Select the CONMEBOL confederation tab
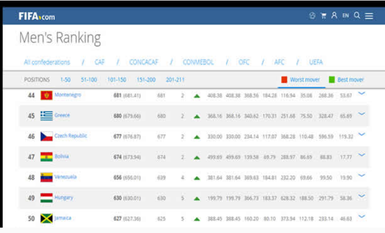This screenshot has height=233, width=385. click(x=198, y=62)
